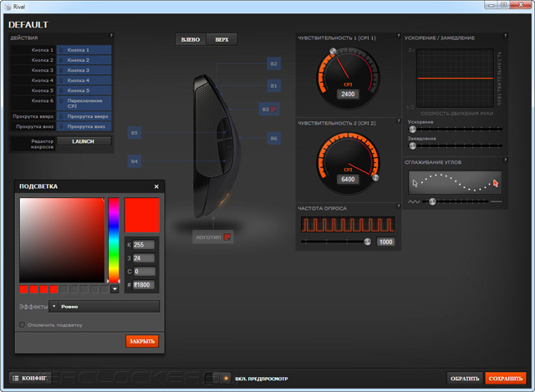This screenshot has width=535, height=392.
Task: Open Прокрутка вверх action dropdown
Action: (84, 116)
